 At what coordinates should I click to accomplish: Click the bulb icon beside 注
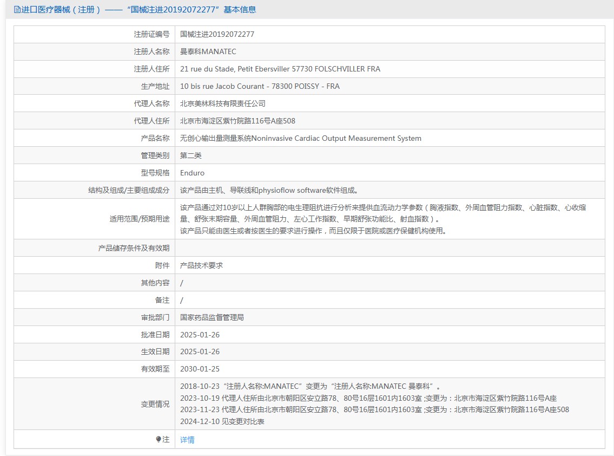(159, 440)
